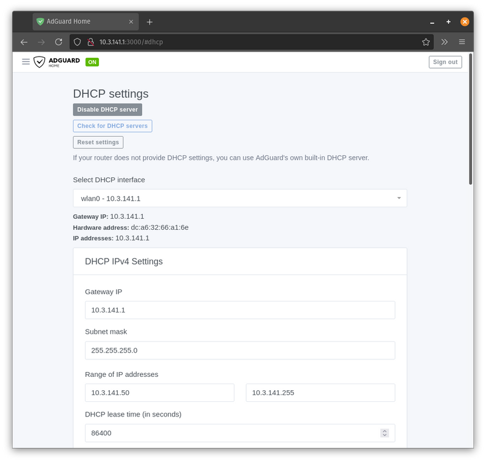Reload the page with refresh icon
Viewport: 486px width, 462px height.
pos(59,42)
